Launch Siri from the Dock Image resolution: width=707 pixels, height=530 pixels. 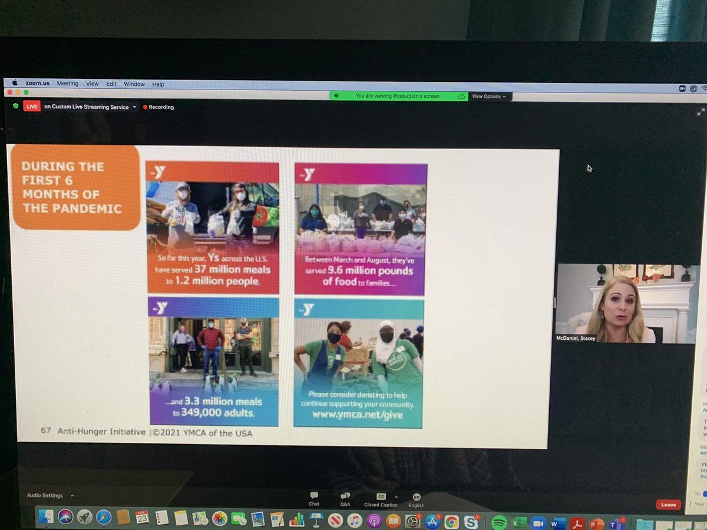[65, 516]
